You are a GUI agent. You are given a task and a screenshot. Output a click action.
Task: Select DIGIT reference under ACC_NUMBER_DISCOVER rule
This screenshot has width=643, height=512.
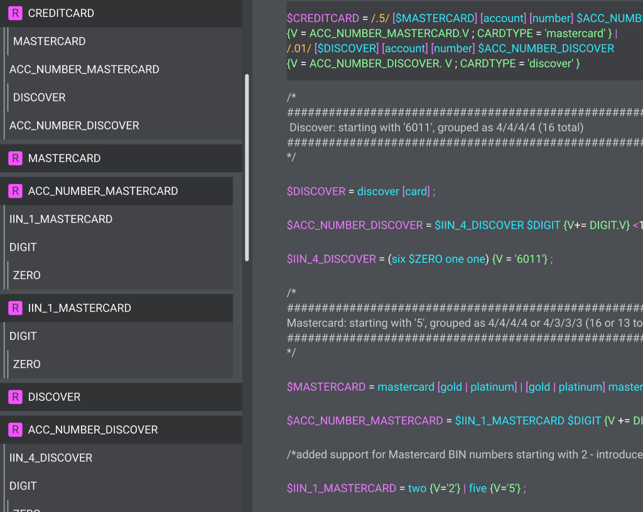click(x=23, y=486)
